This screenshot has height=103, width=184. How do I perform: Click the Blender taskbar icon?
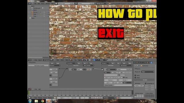coord(49,101)
